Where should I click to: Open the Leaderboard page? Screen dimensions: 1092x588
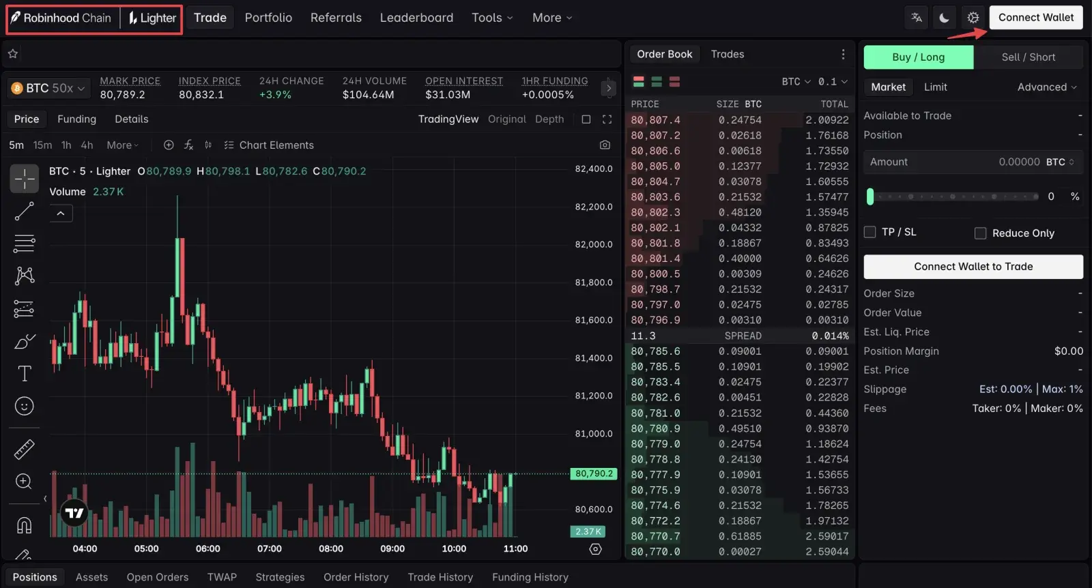click(x=416, y=18)
